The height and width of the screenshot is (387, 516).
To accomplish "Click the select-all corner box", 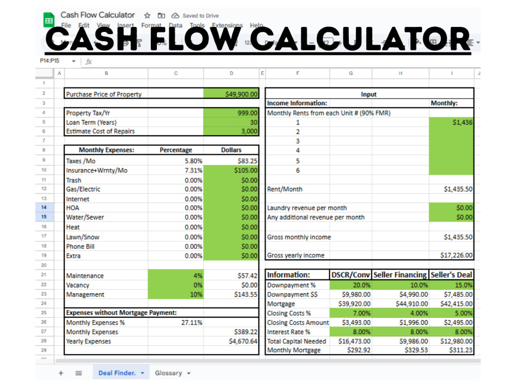I will click(x=45, y=73).
